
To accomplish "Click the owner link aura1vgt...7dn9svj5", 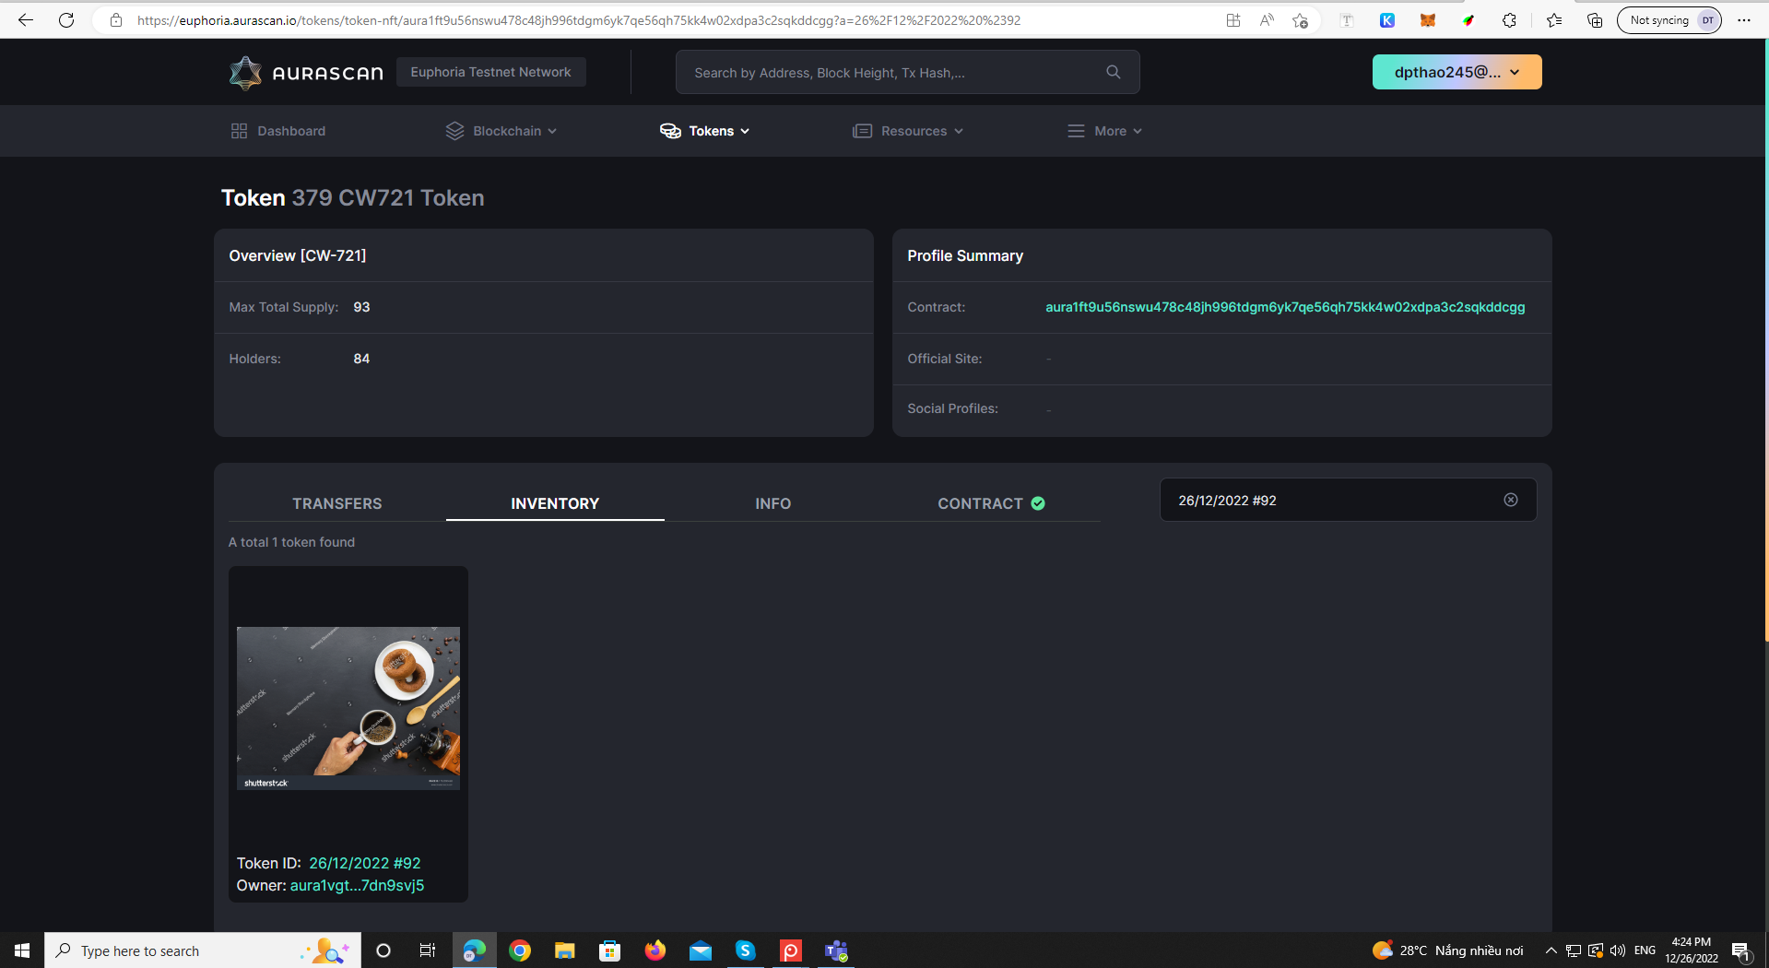I will tap(356, 885).
